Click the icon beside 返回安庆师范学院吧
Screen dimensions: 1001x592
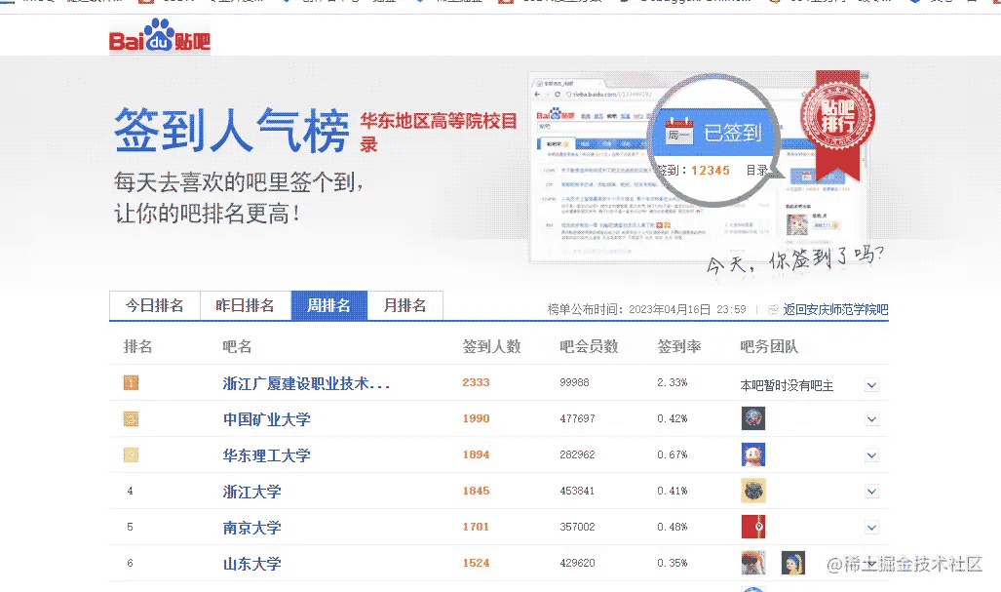pyautogui.click(x=773, y=309)
